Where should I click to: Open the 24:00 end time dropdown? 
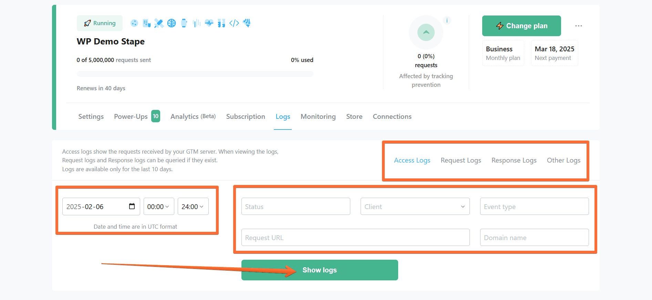coord(193,206)
